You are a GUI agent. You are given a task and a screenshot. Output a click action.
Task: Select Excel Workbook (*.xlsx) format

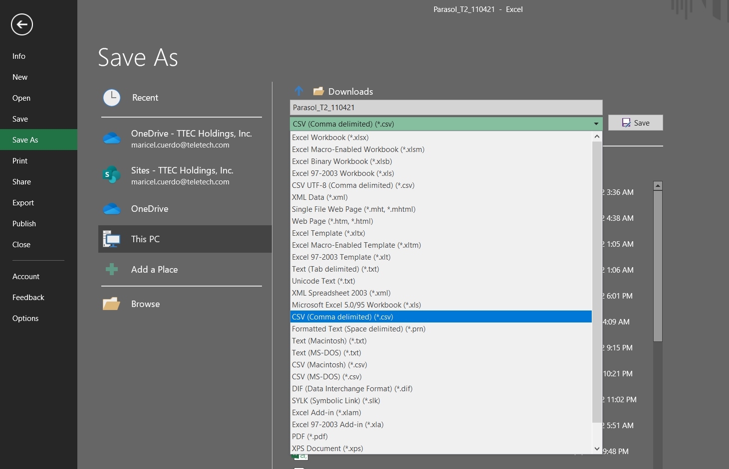330,138
